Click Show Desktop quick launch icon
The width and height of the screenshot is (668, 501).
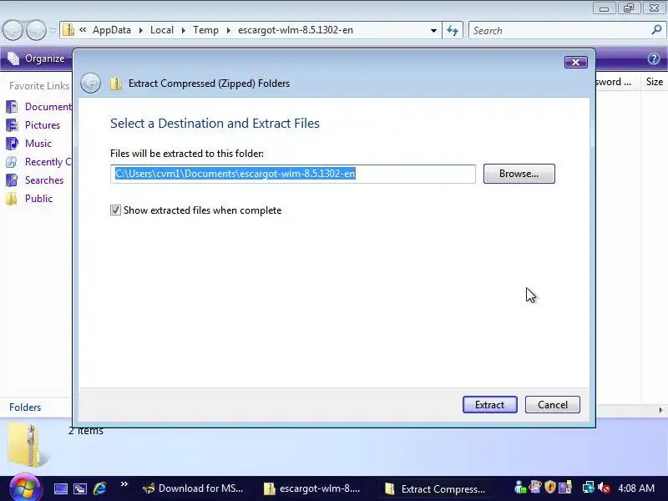60,488
